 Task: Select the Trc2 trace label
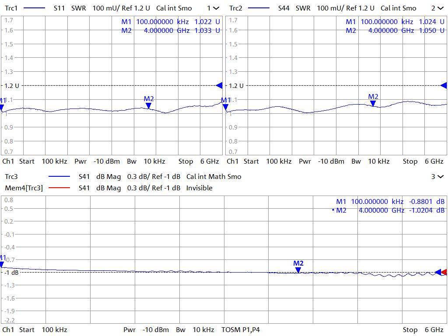click(x=236, y=8)
